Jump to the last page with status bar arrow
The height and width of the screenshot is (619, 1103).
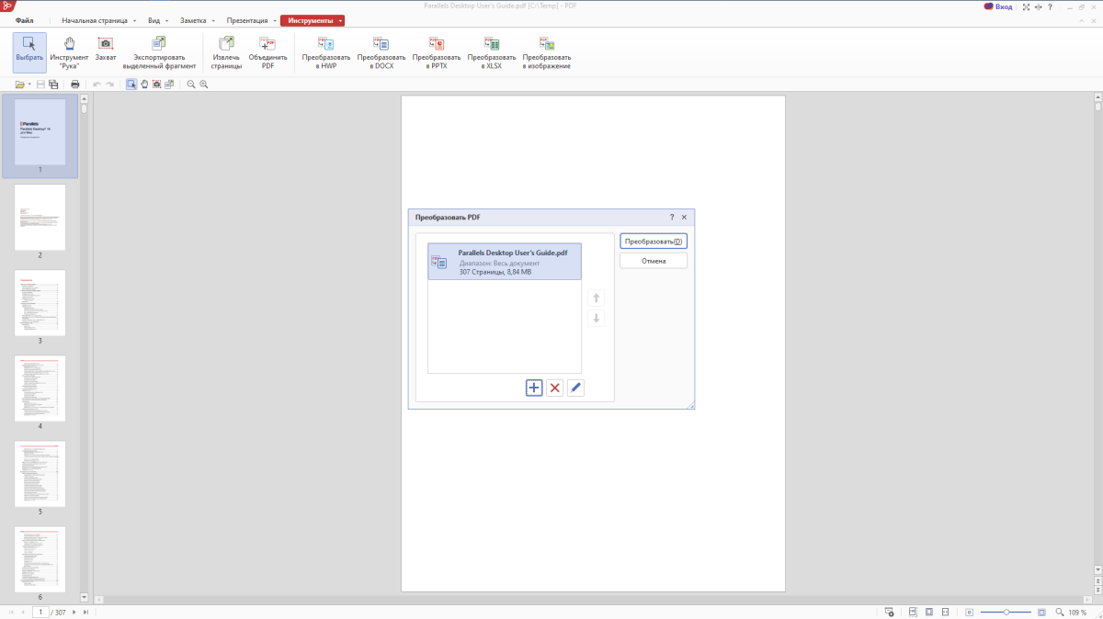pos(85,612)
